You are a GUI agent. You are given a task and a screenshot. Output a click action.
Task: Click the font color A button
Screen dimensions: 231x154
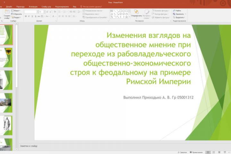[x=53, y=16]
